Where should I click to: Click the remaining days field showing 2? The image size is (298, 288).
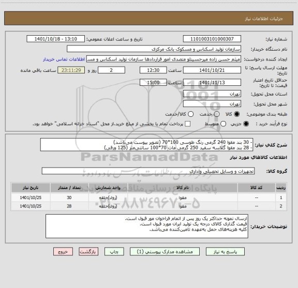(x=111, y=70)
